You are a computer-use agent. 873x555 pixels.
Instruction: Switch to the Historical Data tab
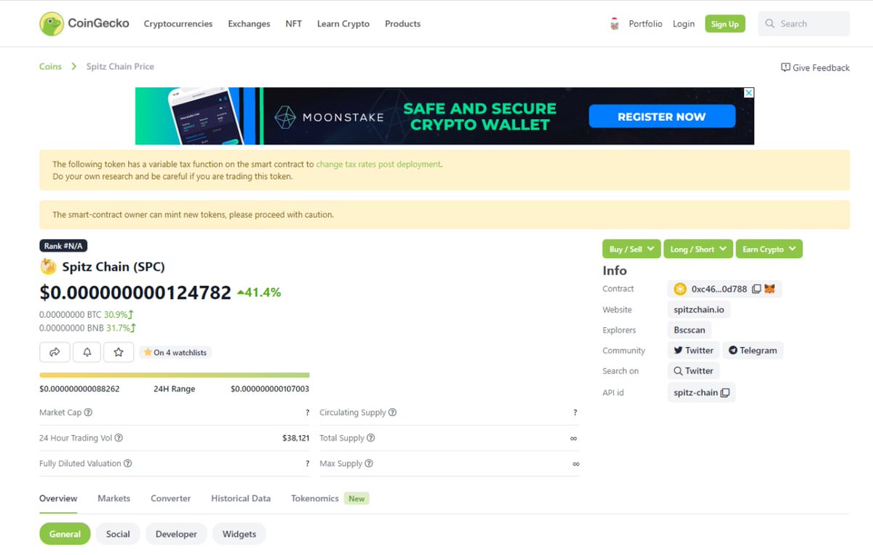pyautogui.click(x=241, y=498)
